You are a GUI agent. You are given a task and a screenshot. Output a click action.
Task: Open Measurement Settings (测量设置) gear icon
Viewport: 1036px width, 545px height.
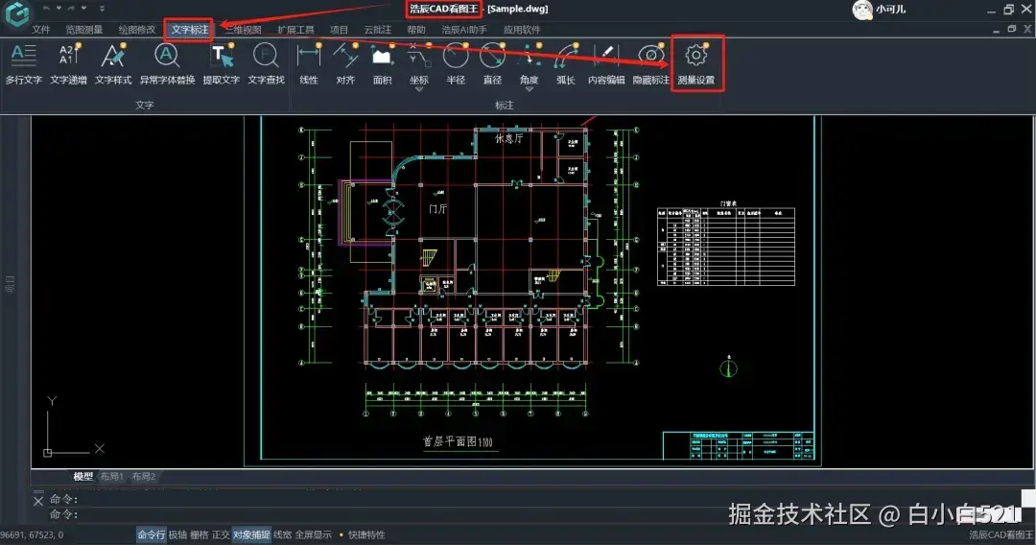pyautogui.click(x=695, y=56)
